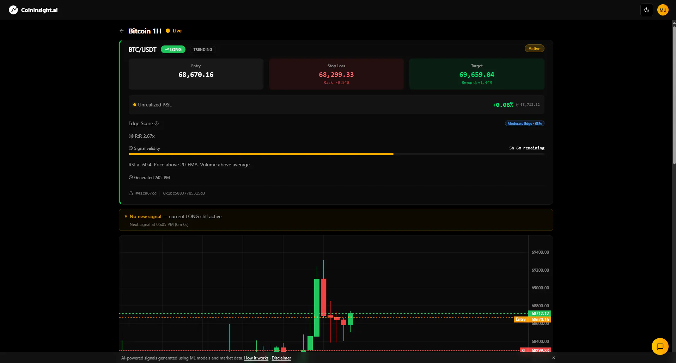
Task: Click the LONG signal badge
Action: [x=173, y=49]
